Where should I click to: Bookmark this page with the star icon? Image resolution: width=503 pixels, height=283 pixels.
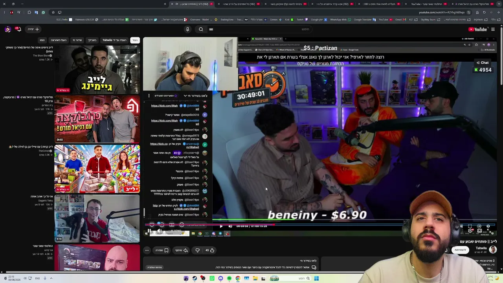53,12
